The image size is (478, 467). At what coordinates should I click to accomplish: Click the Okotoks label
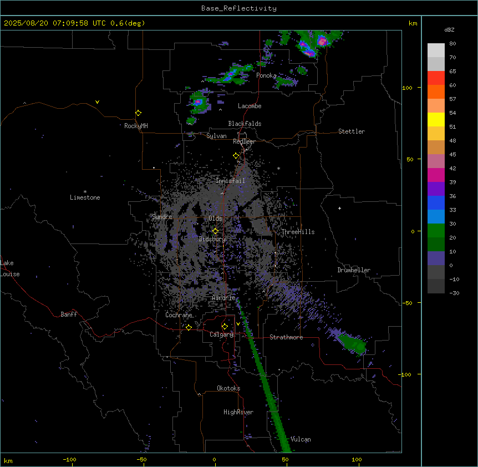pos(228,388)
